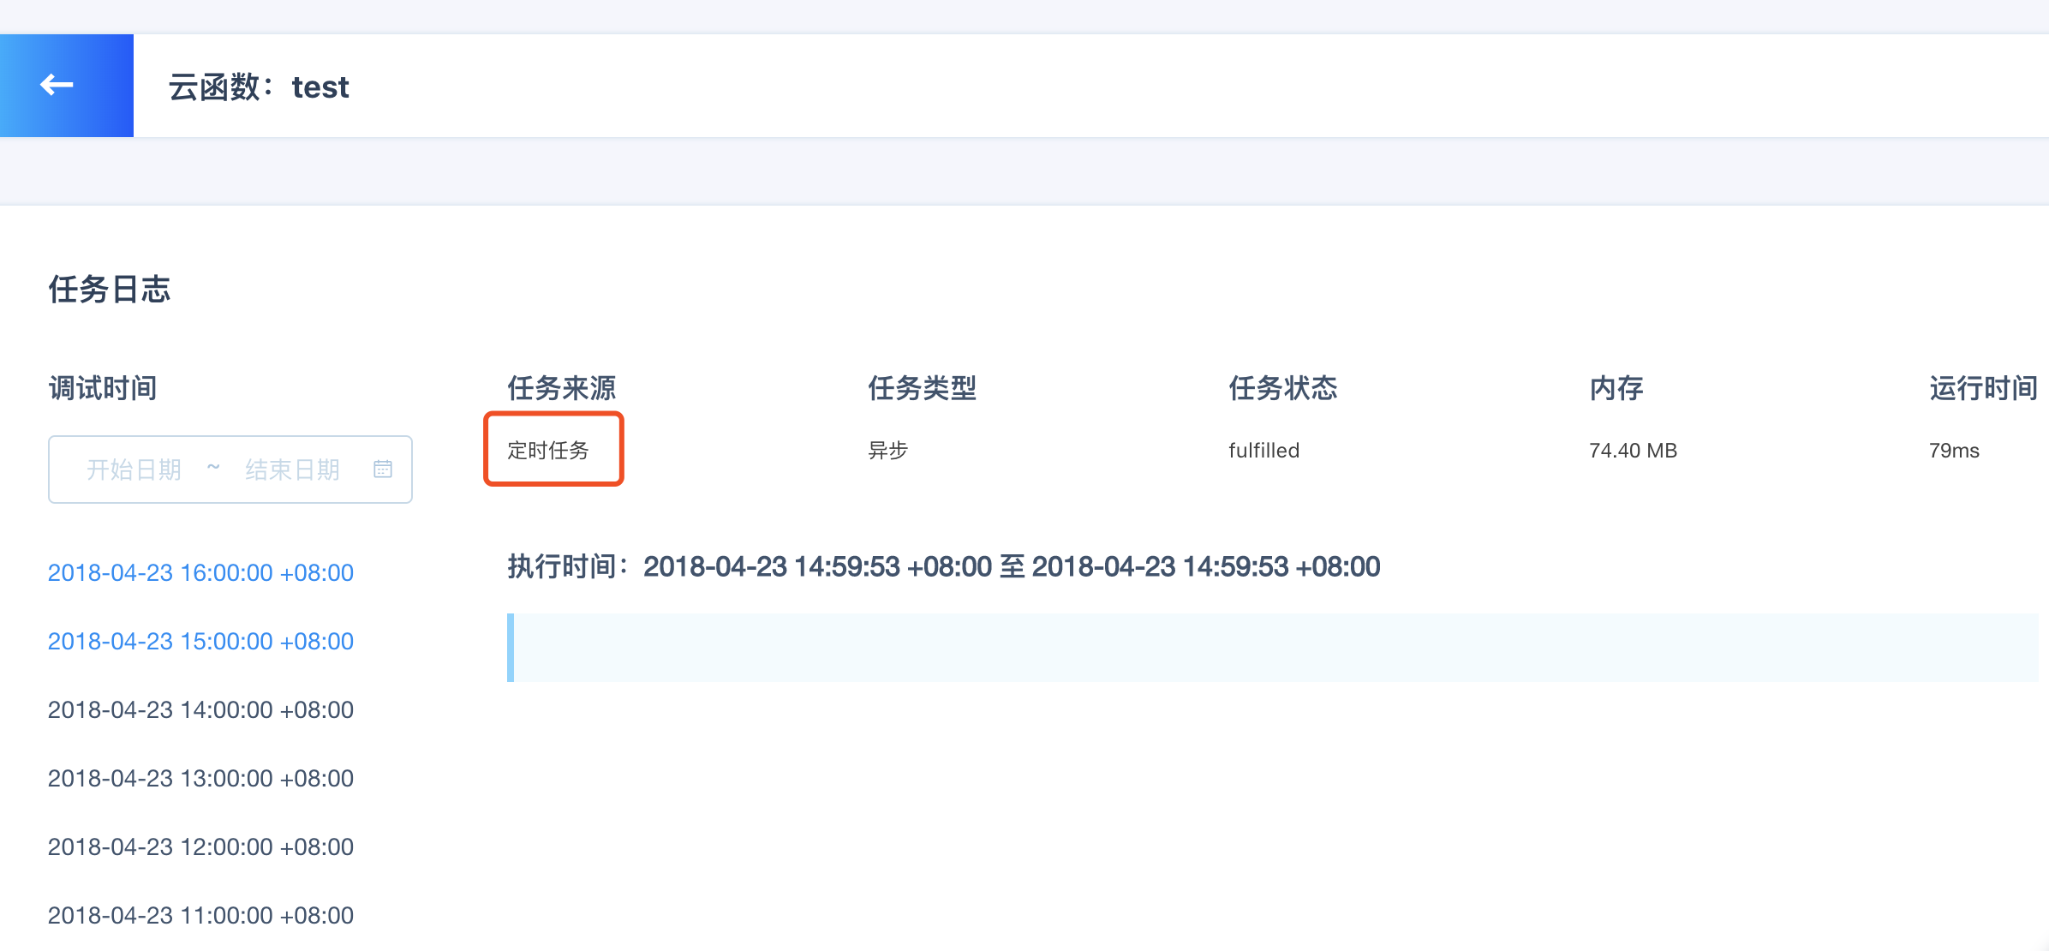
Task: Open the 14:00:00 log entry
Action: click(x=200, y=709)
